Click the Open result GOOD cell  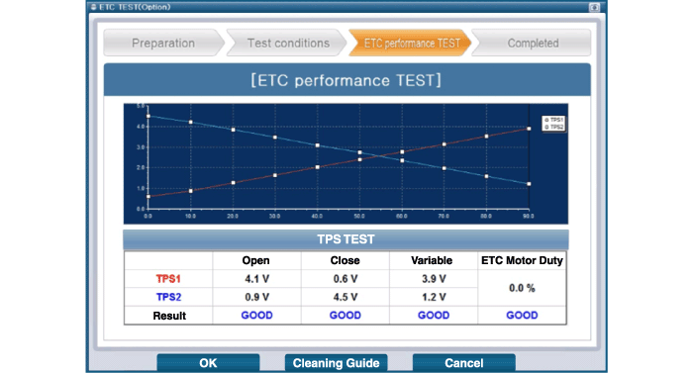tap(256, 315)
